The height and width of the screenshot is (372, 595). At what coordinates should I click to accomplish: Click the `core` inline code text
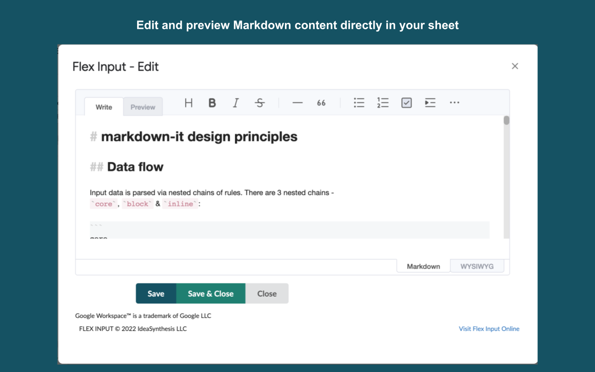pyautogui.click(x=104, y=204)
